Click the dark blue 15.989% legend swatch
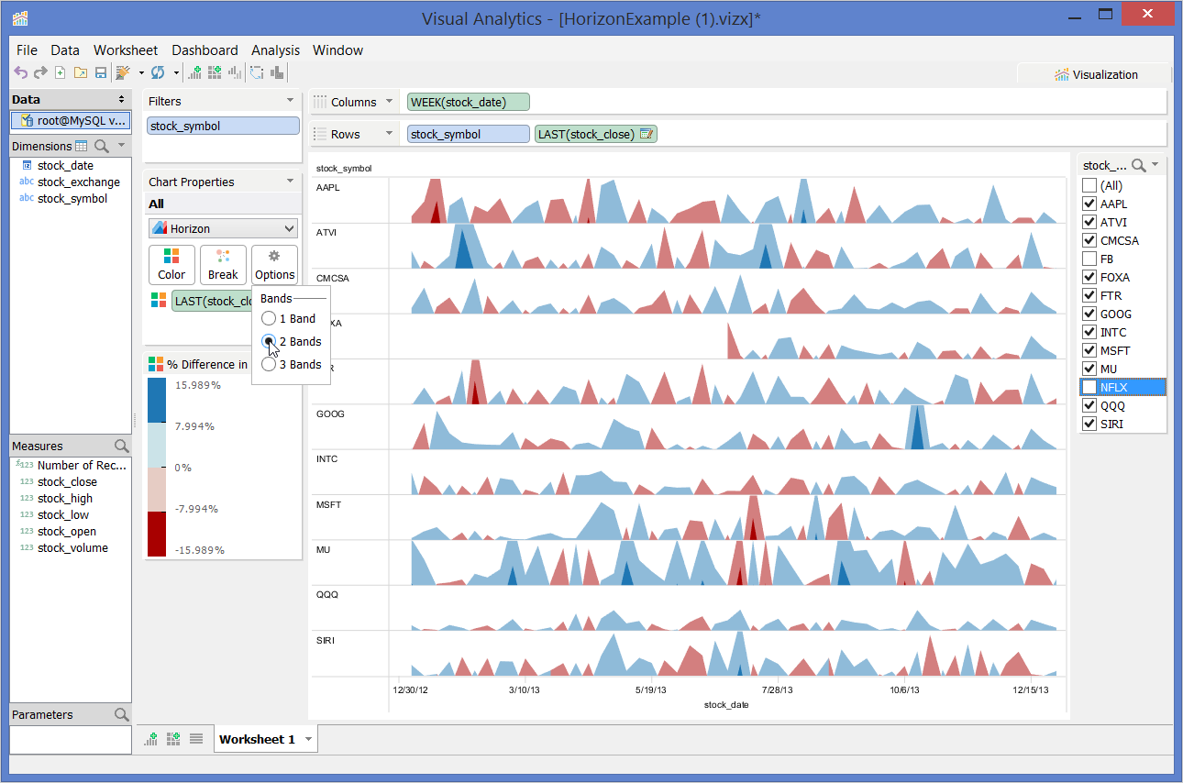The width and height of the screenshot is (1183, 783). tap(157, 402)
